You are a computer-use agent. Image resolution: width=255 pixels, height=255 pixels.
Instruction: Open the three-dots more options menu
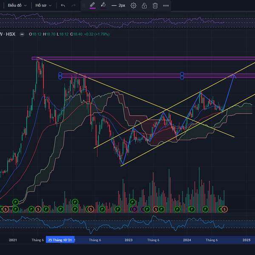coord(166,6)
